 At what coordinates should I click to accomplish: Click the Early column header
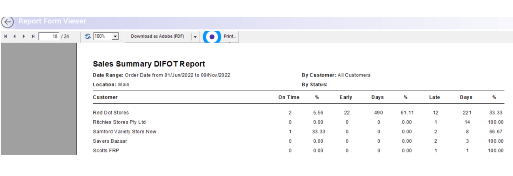[x=346, y=97]
